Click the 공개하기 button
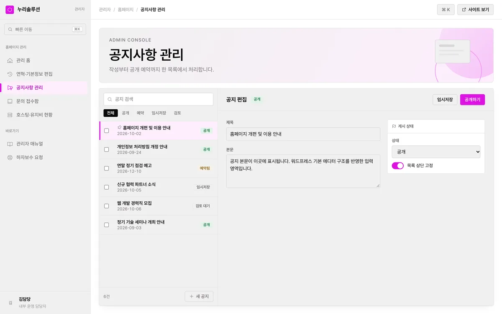The width and height of the screenshot is (502, 314). click(472, 100)
